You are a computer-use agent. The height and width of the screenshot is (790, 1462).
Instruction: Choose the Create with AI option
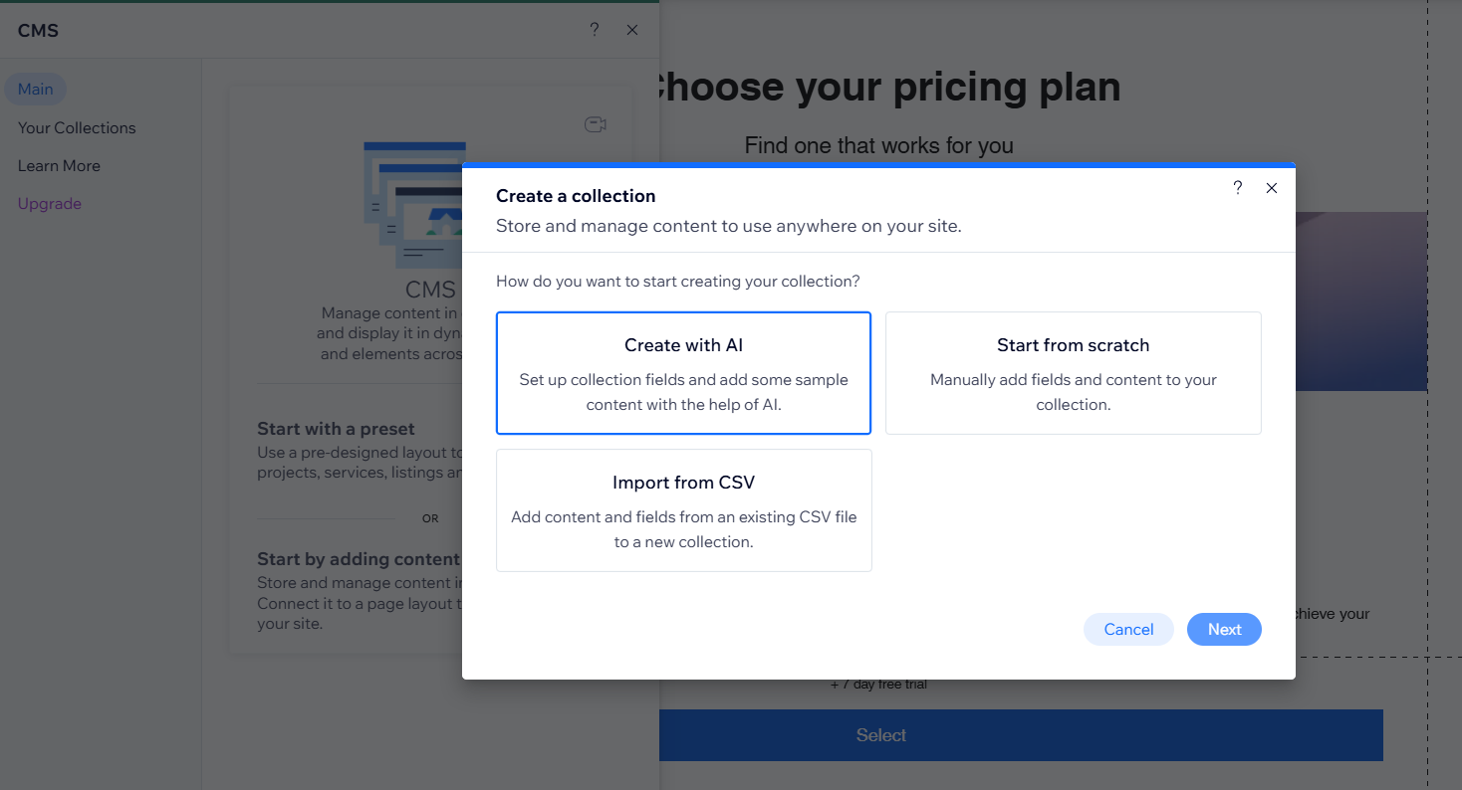coord(683,373)
